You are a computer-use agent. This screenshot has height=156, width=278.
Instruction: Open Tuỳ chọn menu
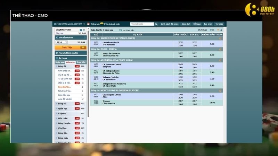point(208,24)
